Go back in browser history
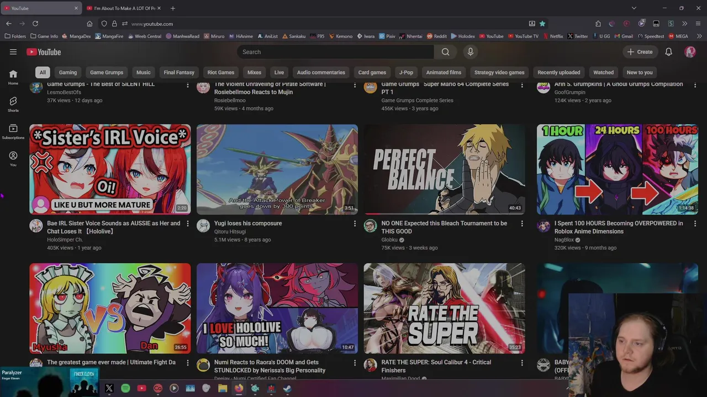 9,24
